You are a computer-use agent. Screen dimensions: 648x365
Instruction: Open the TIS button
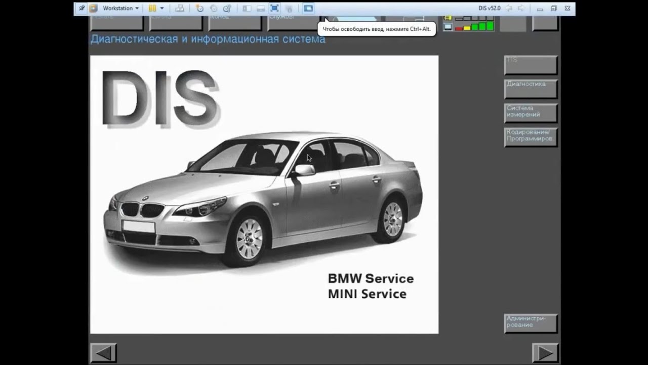click(x=531, y=65)
